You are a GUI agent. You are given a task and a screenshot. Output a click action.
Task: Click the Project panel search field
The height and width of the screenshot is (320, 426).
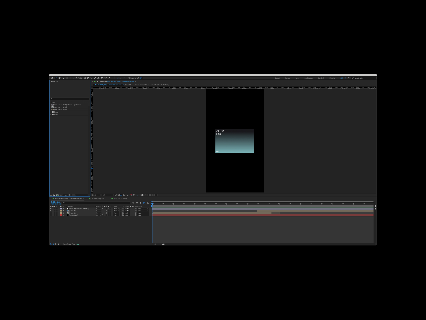click(70, 99)
